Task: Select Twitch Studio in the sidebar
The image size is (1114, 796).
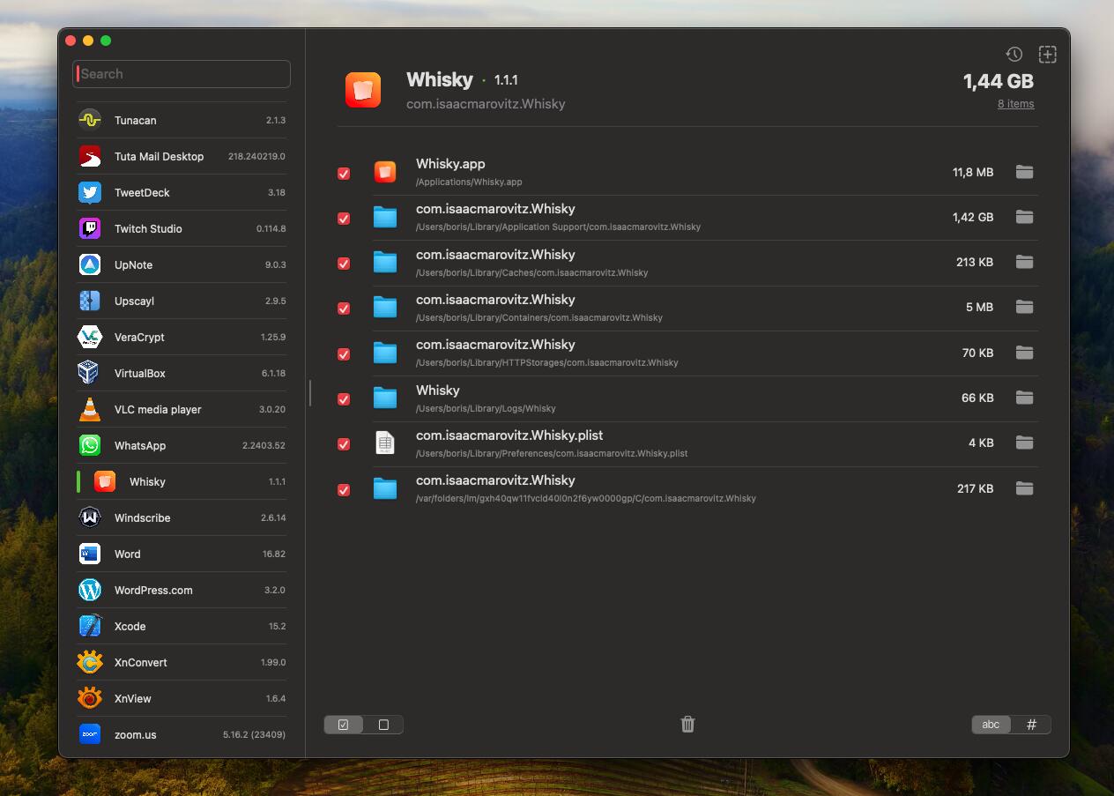Action: point(182,228)
